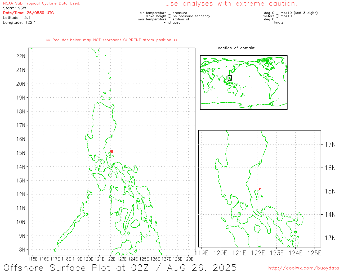Viewport: 339px width, 271px height.
Task: Click the 128E longitude label
Action: pos(177,259)
